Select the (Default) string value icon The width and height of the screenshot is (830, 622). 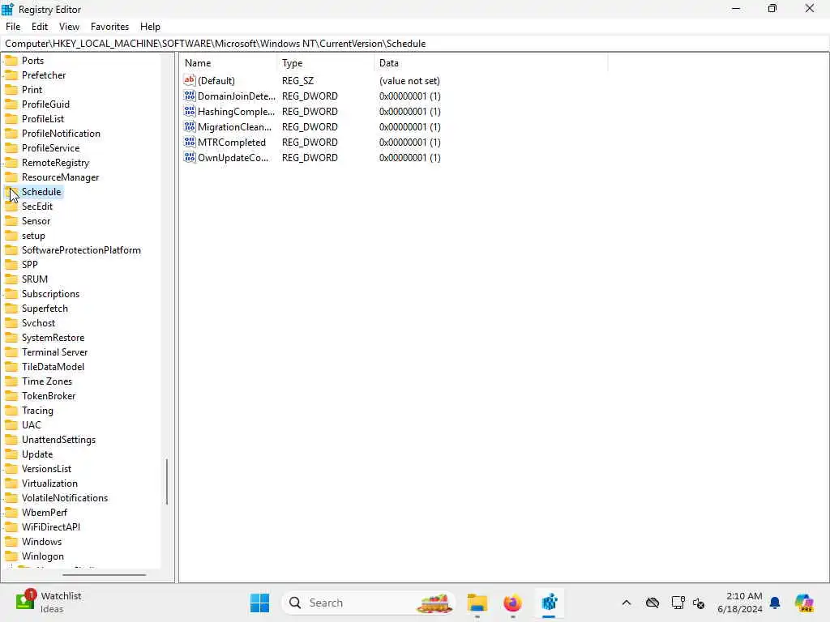190,80
